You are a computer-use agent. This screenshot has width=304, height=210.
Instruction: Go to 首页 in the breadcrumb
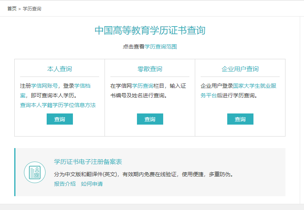click(x=12, y=9)
